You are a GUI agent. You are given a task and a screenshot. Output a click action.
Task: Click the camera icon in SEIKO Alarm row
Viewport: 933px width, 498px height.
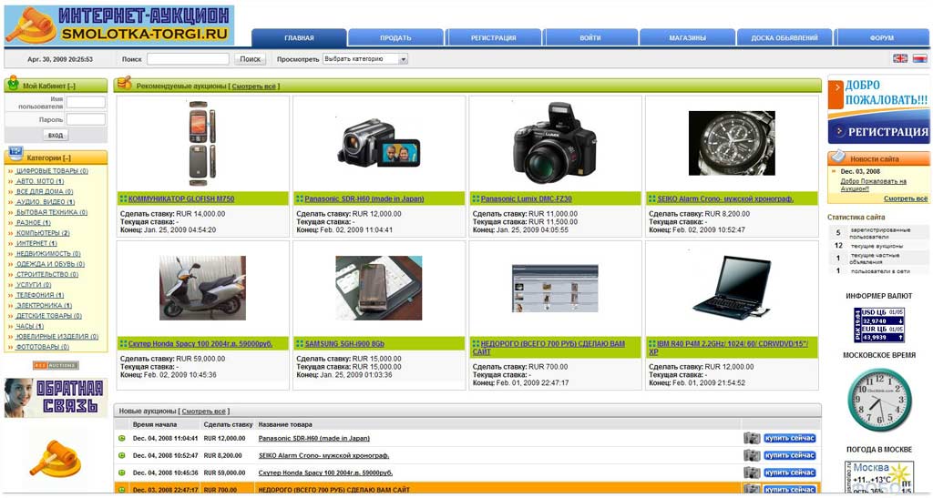(752, 455)
